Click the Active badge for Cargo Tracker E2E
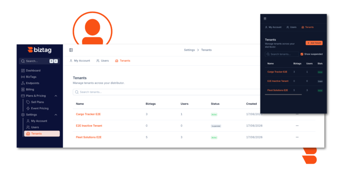 214,114
